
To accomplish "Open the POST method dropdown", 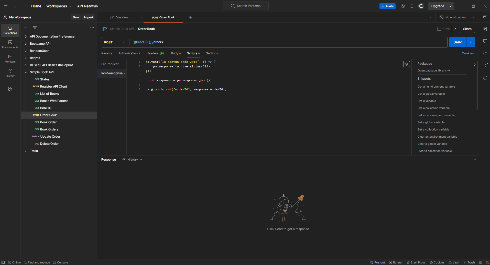I will [x=115, y=42].
